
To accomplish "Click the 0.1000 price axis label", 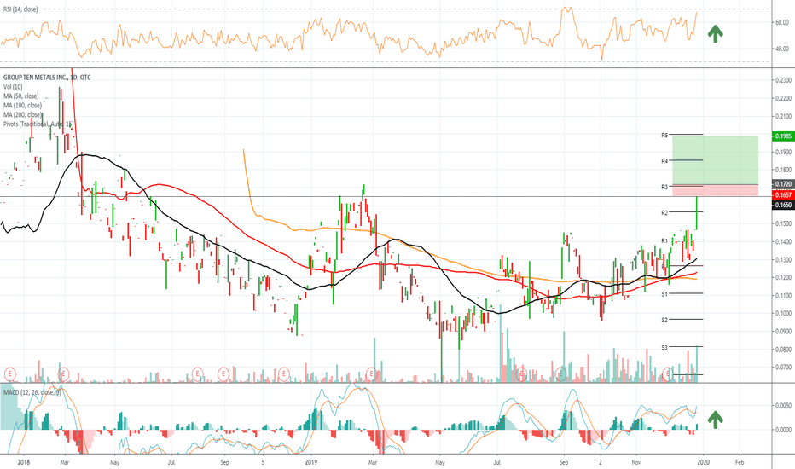I will point(783,313).
